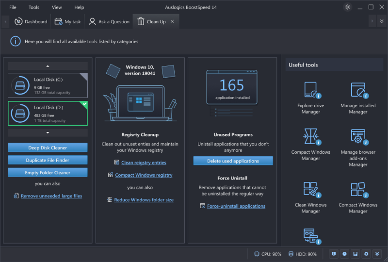This screenshot has height=262, width=388.
Task: Click the Dashboard tab icon
Action: [18, 21]
